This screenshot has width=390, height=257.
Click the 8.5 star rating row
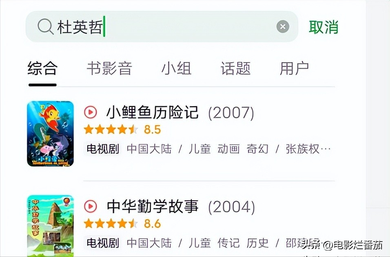coord(122,130)
